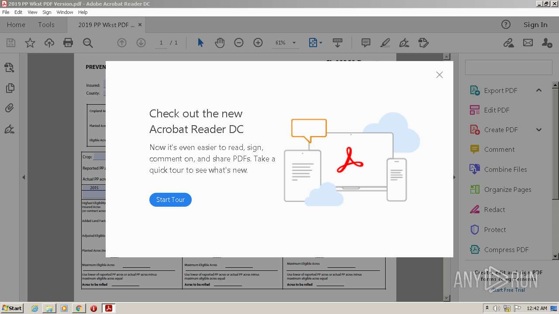Choose the selection arrow tool
This screenshot has height=314, width=559.
200,43
